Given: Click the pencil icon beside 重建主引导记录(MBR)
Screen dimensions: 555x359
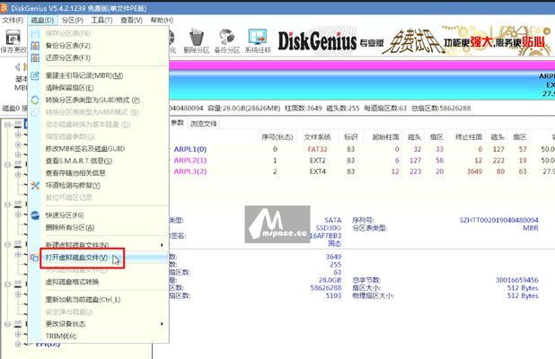Looking at the screenshot, I should click(35, 75).
